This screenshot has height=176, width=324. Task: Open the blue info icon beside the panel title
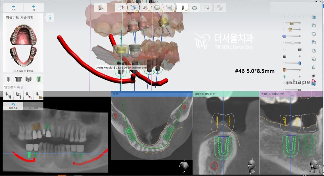point(50,18)
